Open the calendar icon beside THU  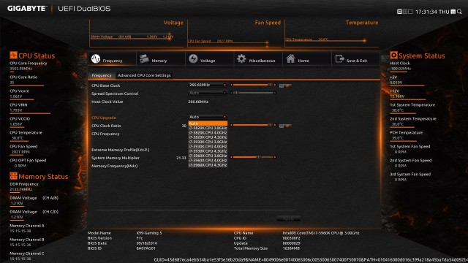click(x=453, y=12)
